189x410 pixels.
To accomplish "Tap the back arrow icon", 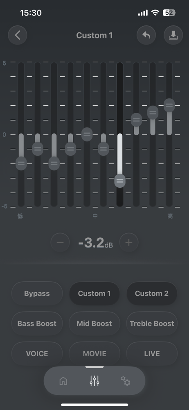I will [18, 35].
